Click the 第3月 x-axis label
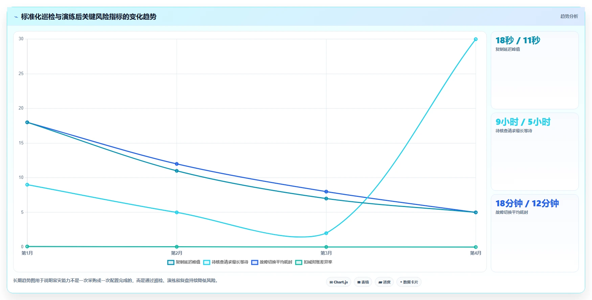592x300 pixels. tap(326, 253)
